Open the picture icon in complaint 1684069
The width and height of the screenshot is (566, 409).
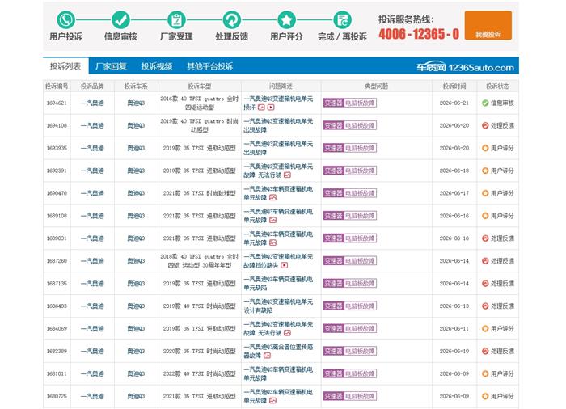tap(287, 333)
